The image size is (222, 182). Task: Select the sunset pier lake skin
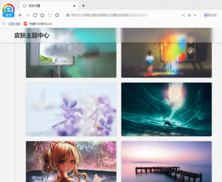pos(166,162)
